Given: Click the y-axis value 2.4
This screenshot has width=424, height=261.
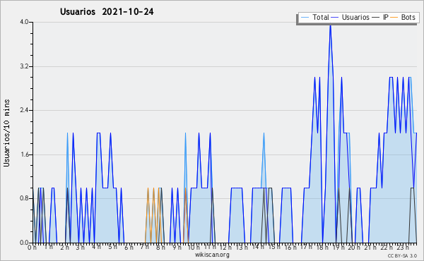Looking at the screenshot, I should click(24, 110).
